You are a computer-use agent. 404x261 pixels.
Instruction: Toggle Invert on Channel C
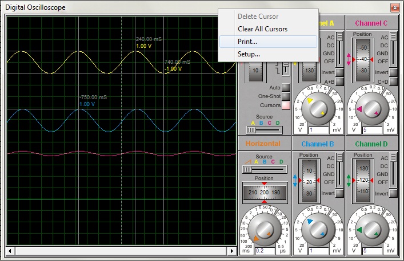[393, 72]
